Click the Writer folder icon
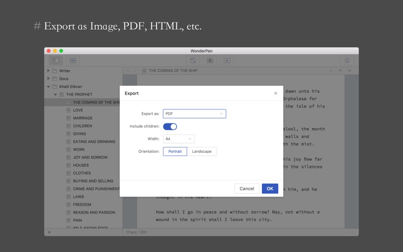The width and height of the screenshot is (403, 252). (54, 71)
